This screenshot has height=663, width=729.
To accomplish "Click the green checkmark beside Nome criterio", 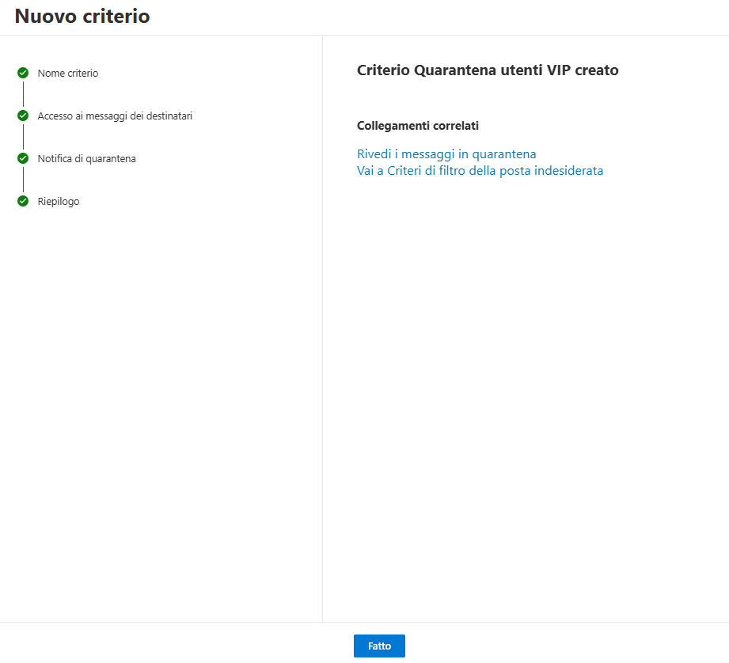I will coord(23,73).
